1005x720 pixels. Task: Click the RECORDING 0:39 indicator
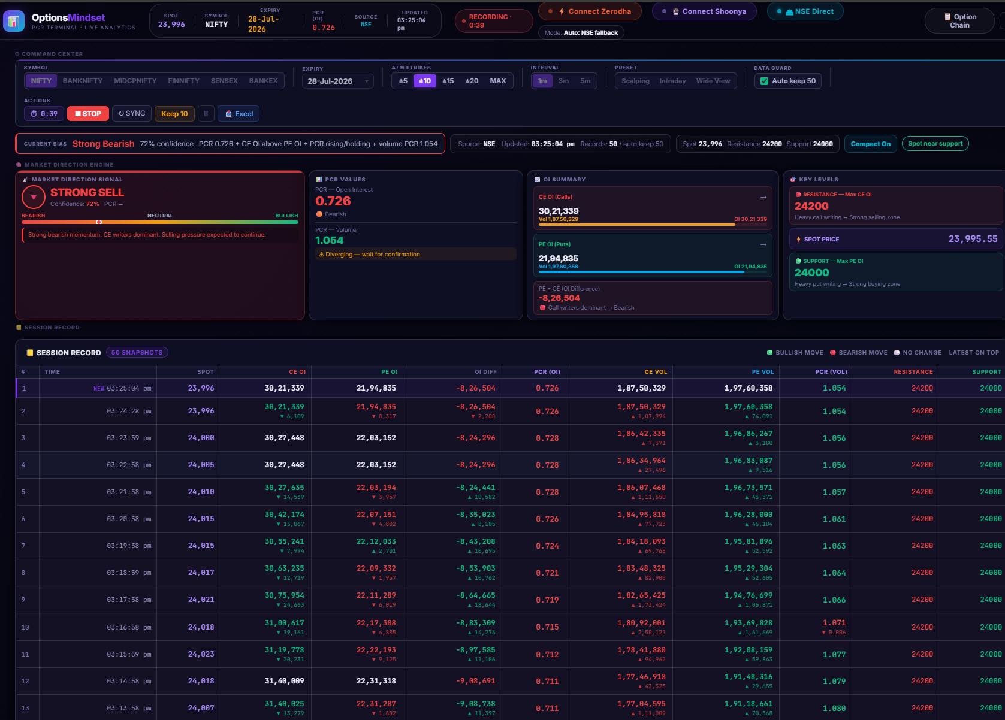coord(494,21)
